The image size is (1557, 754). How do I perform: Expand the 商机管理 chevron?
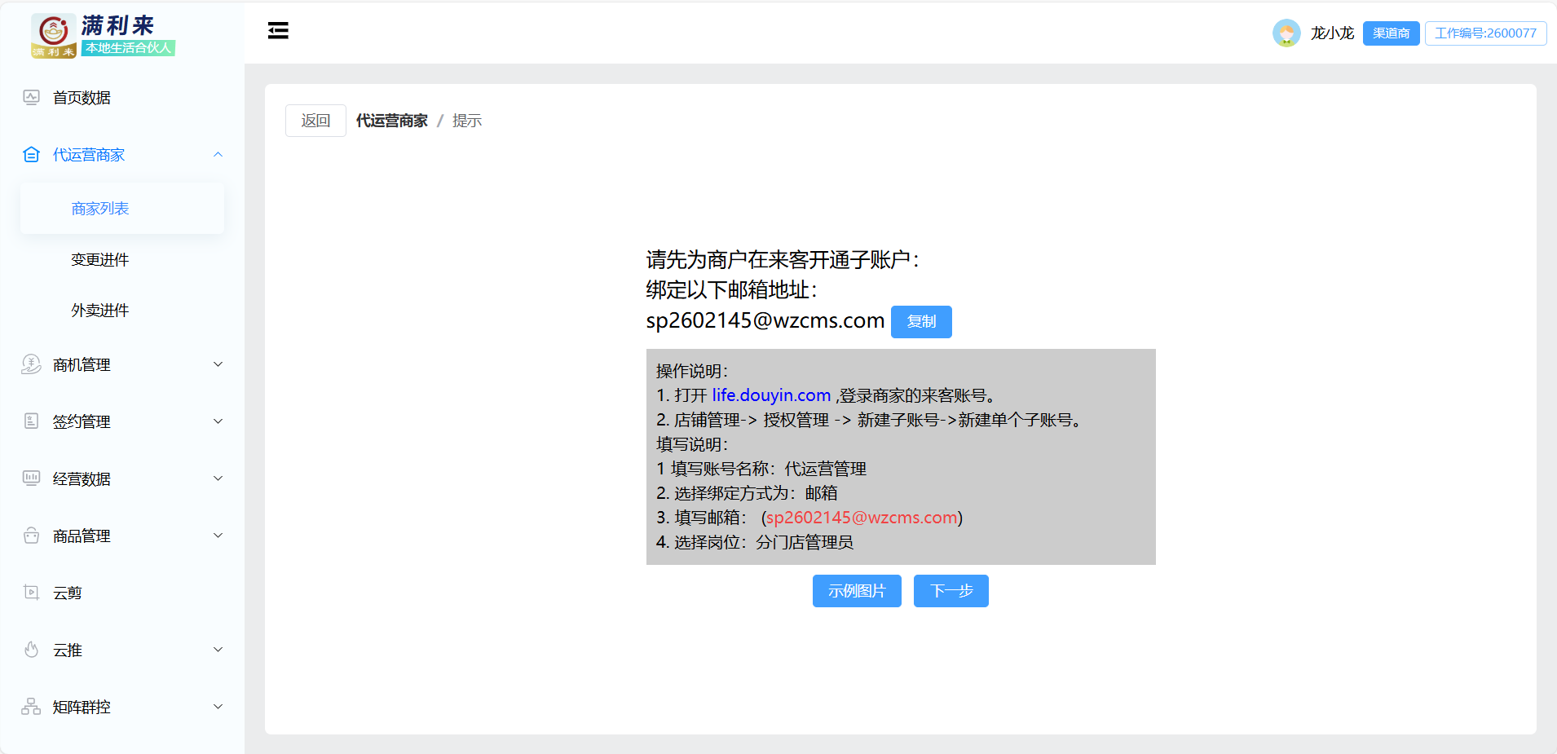click(218, 364)
